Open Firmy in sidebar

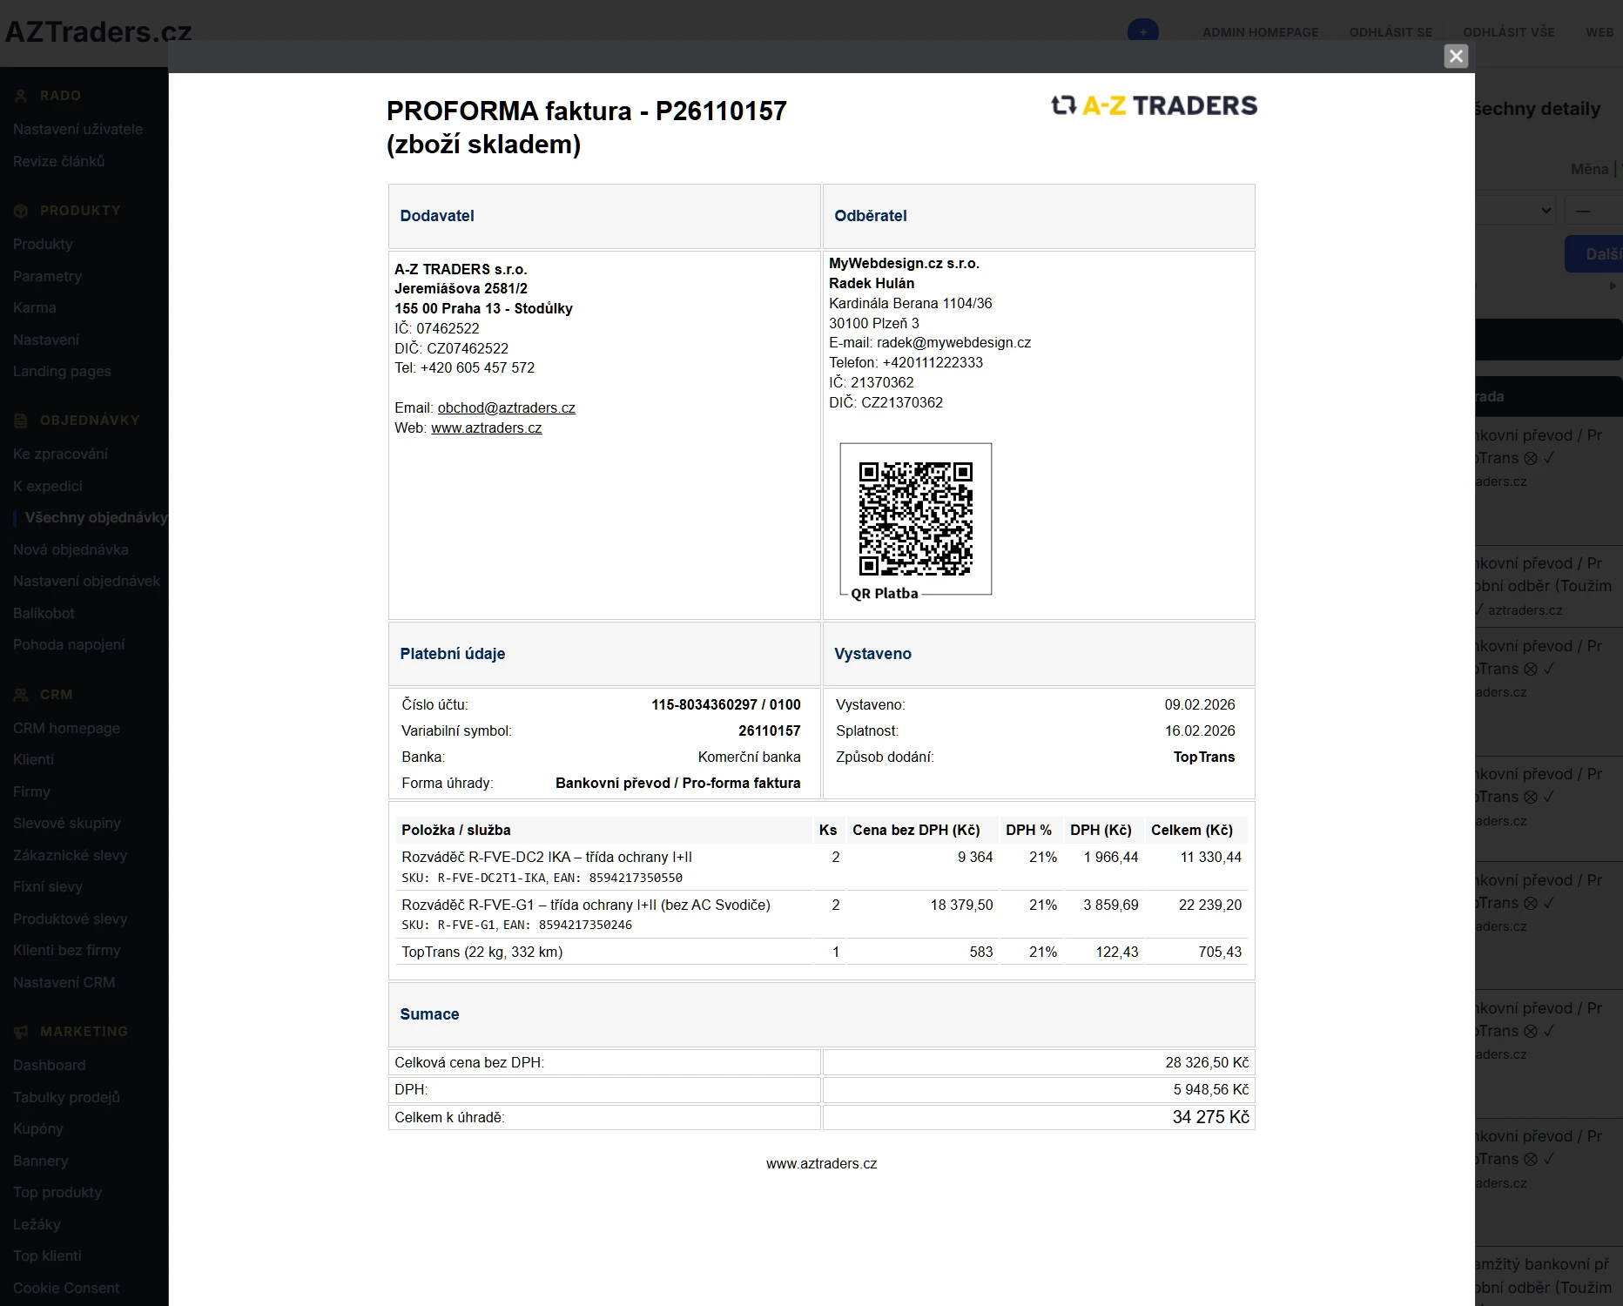pyautogui.click(x=31, y=791)
